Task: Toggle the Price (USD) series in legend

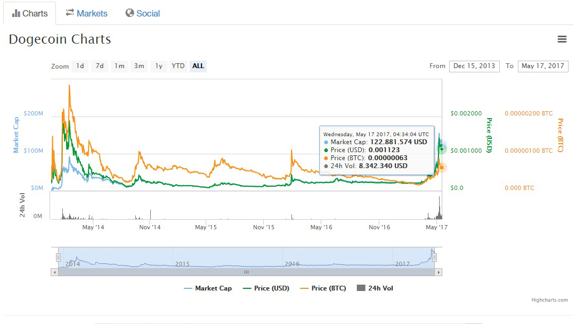Action: pos(266,288)
